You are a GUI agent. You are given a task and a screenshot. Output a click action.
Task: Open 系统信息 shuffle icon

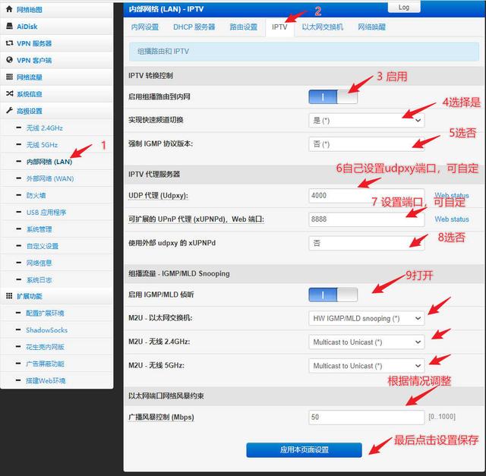click(10, 94)
